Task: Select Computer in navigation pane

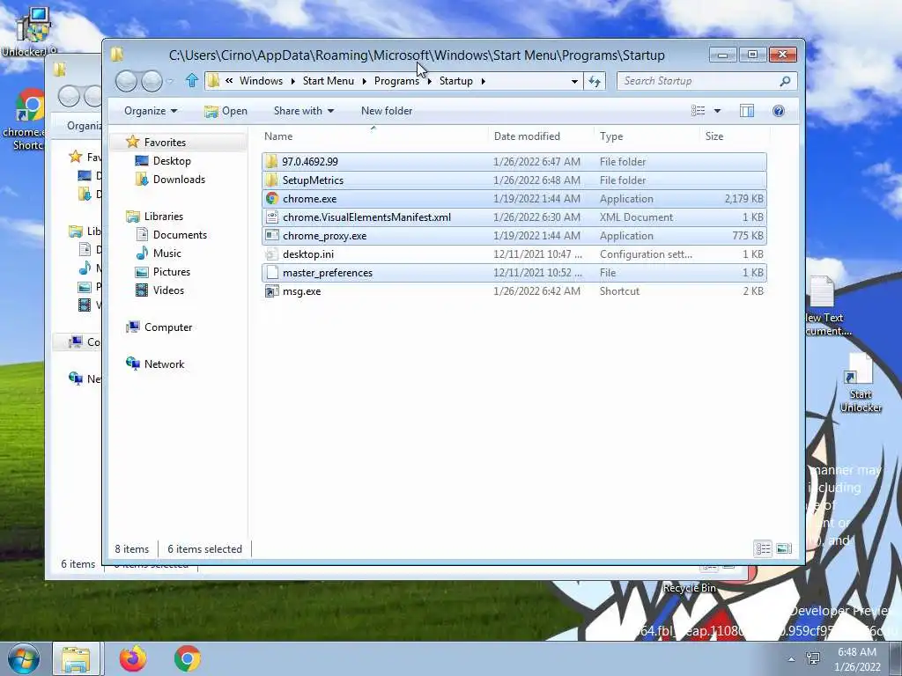Action: [168, 327]
